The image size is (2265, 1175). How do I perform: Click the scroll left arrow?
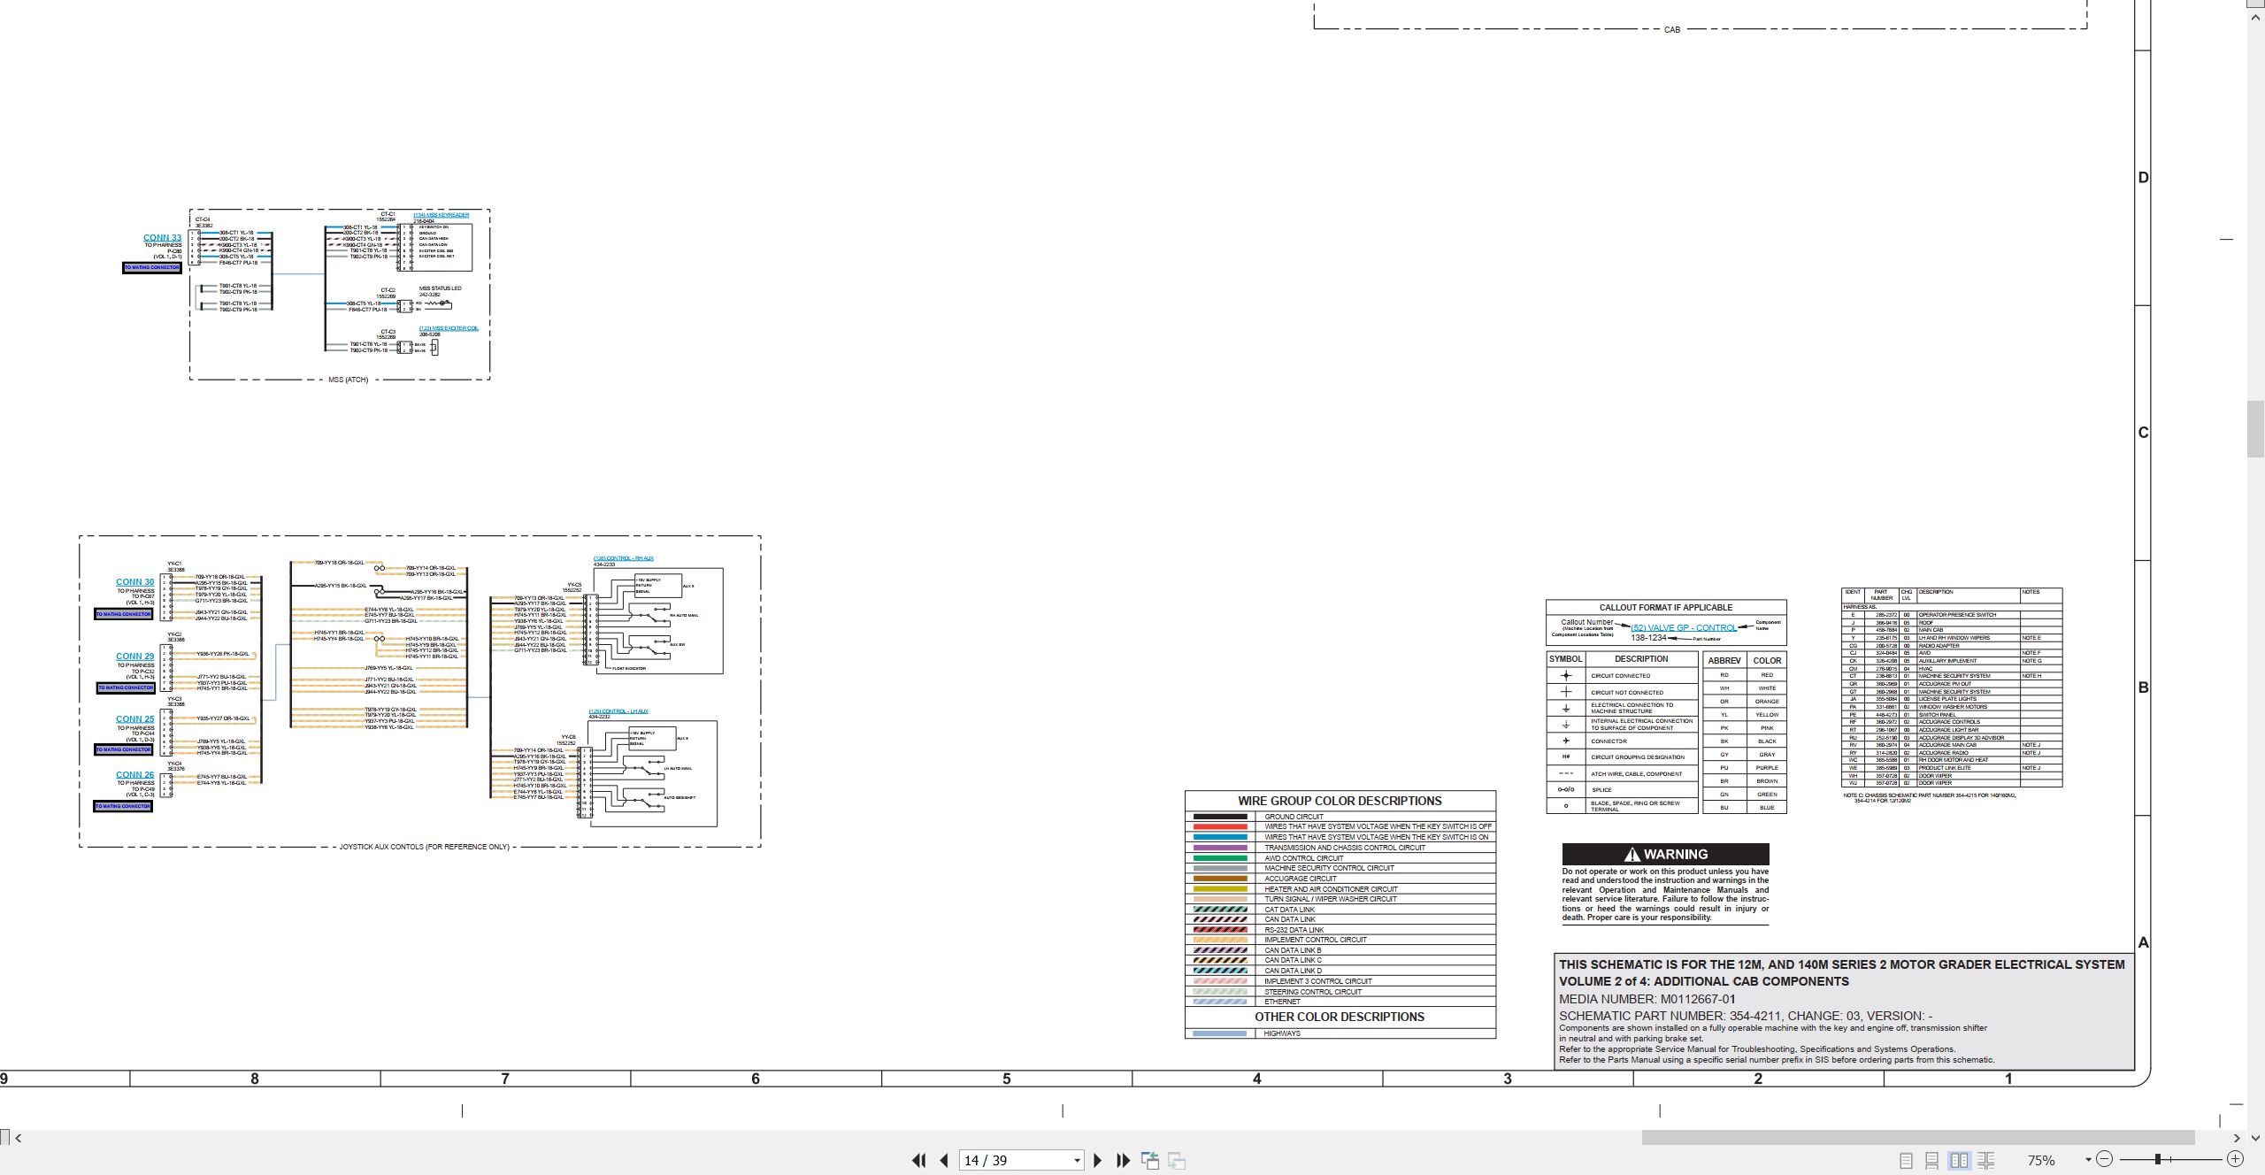coord(19,1138)
